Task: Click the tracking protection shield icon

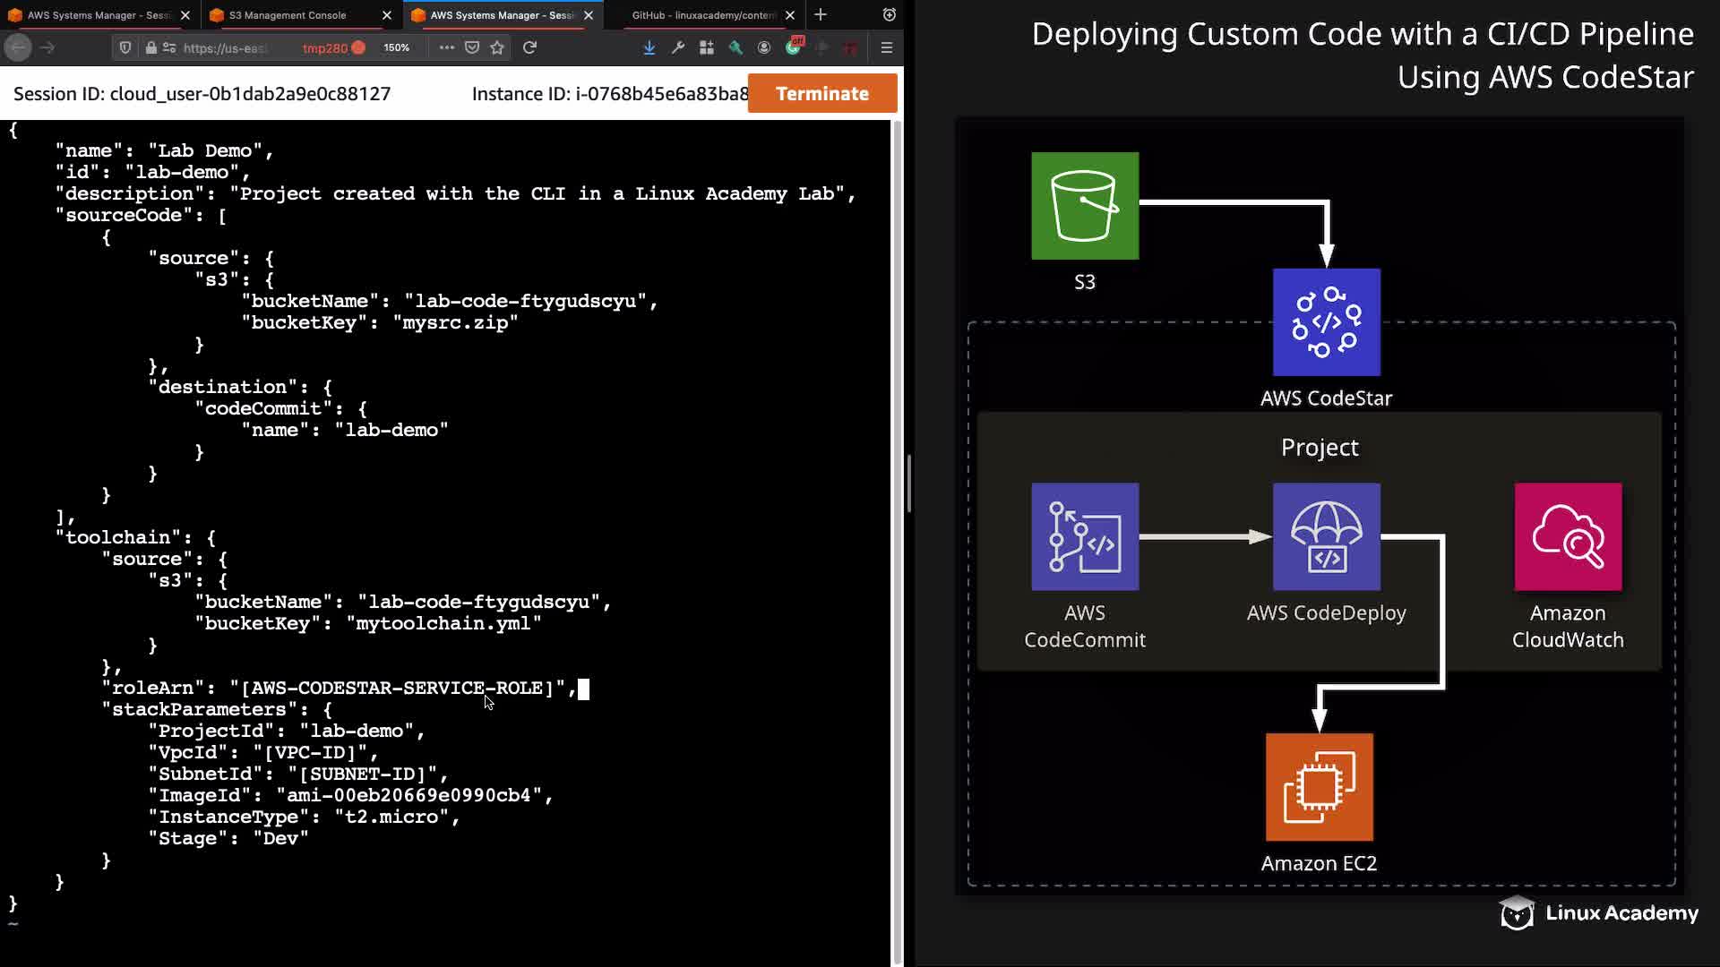Action: [x=125, y=47]
